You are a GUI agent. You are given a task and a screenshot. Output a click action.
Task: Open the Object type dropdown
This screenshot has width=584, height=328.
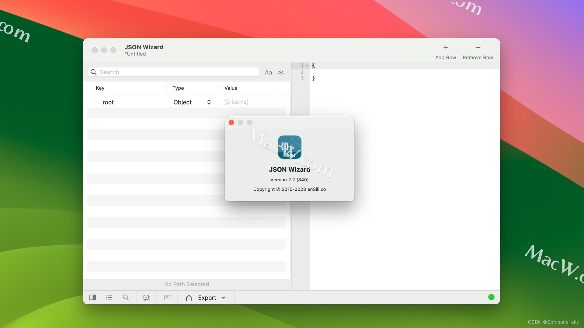pos(209,102)
